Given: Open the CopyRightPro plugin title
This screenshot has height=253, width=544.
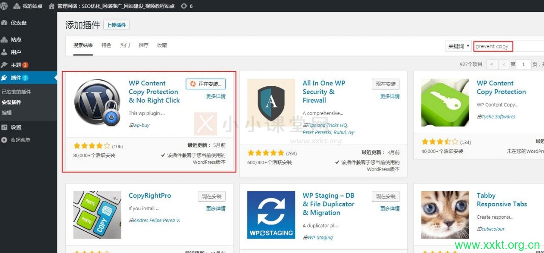Looking at the screenshot, I should coord(150,196).
